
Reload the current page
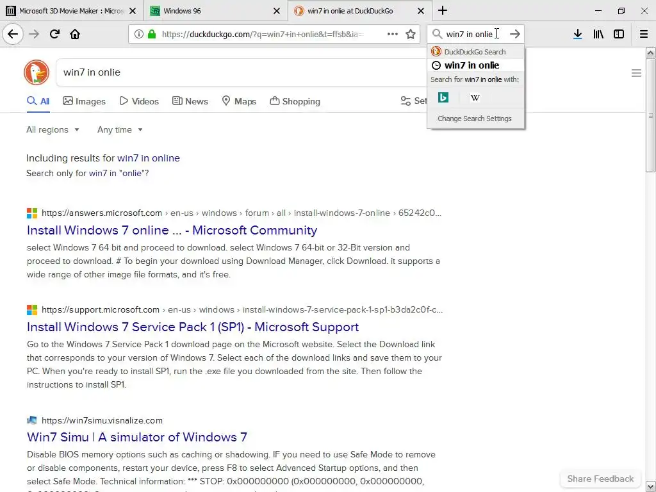tap(54, 34)
